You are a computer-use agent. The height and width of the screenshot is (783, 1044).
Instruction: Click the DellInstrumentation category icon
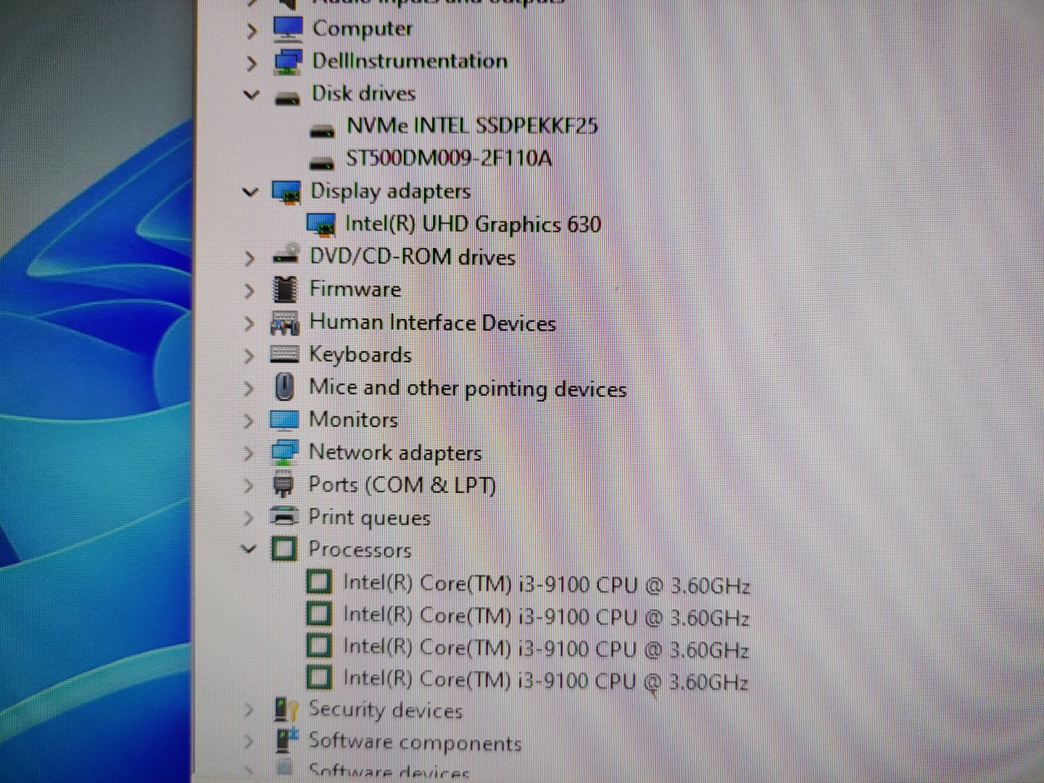(x=288, y=62)
